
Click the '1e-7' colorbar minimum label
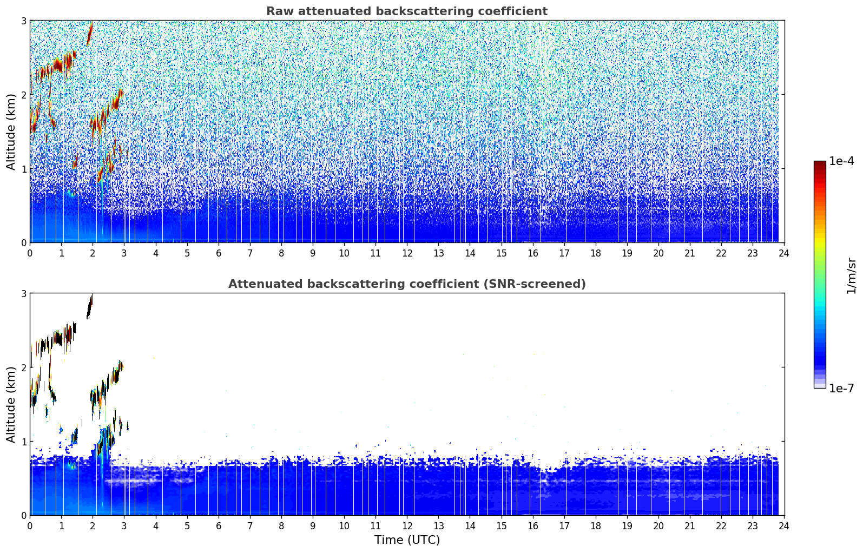pos(841,389)
